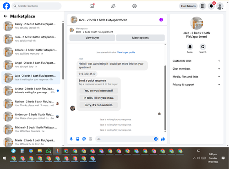
Task: Open the Maria conversation
Action: [x=31, y=142]
